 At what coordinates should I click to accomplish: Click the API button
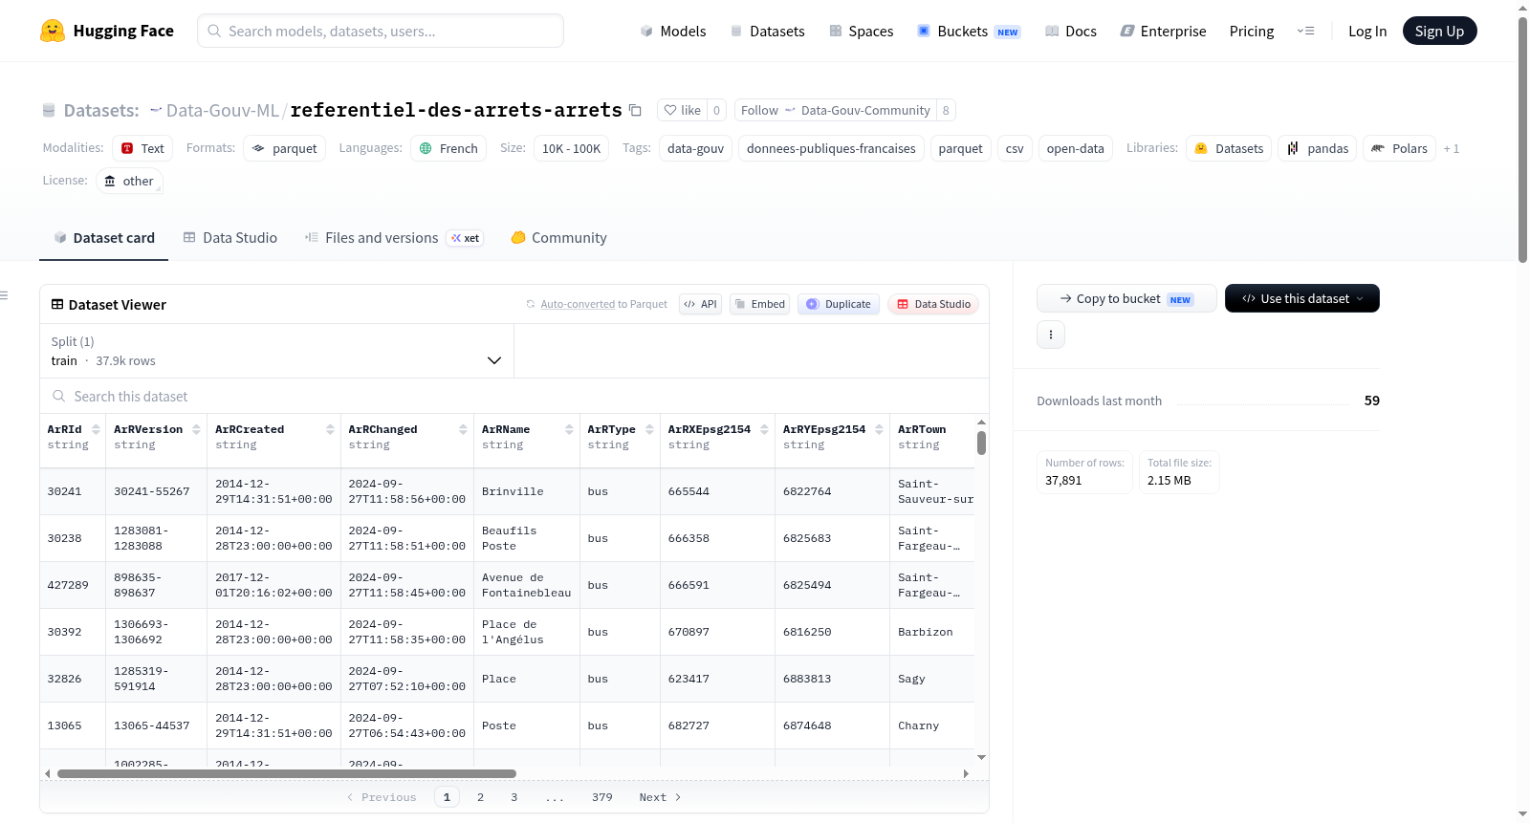tap(700, 304)
